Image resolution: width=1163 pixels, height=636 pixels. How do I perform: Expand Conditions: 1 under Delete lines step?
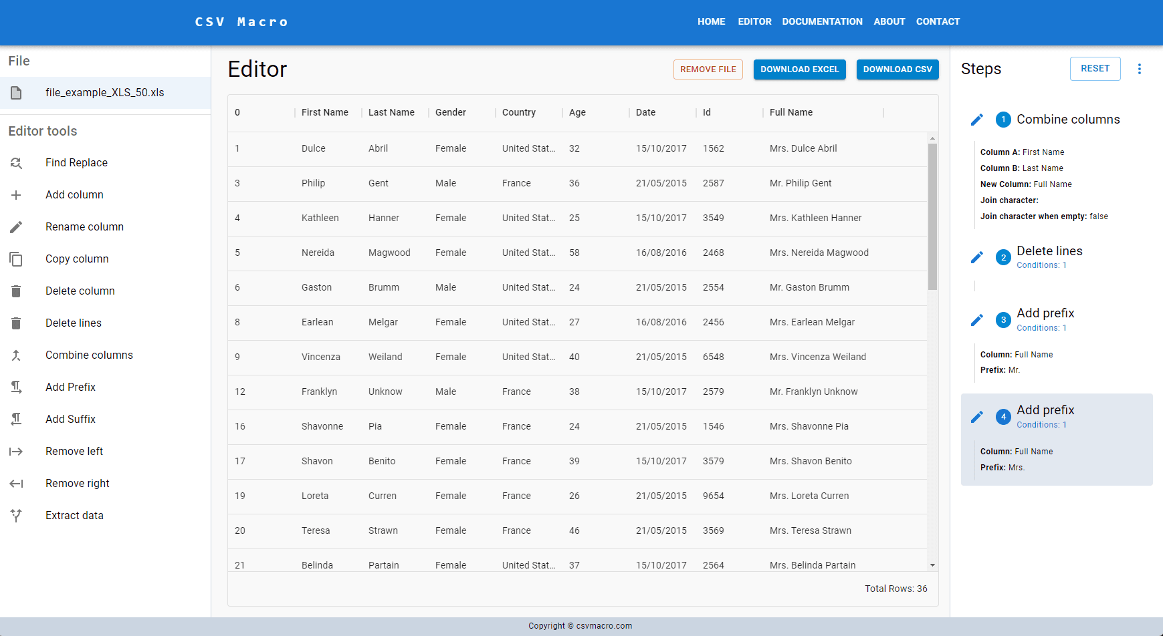pyautogui.click(x=1041, y=265)
